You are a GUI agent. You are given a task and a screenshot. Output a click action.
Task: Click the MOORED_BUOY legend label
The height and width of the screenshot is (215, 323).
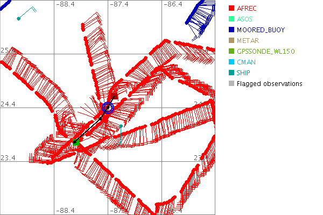261,30
